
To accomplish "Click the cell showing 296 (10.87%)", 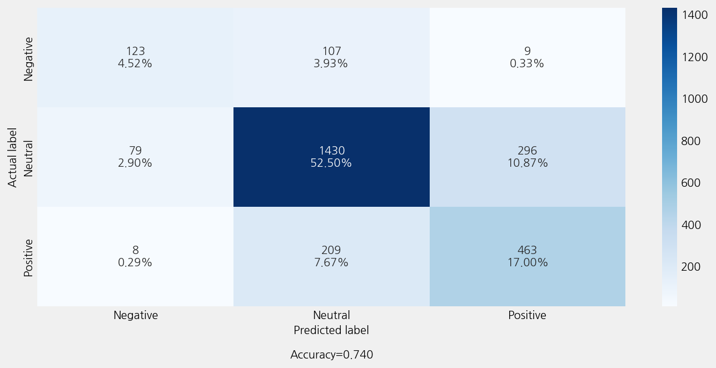I will (527, 157).
